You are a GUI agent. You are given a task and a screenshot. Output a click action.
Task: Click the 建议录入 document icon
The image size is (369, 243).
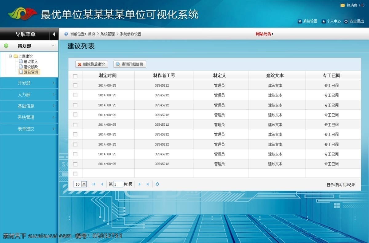tap(21, 61)
